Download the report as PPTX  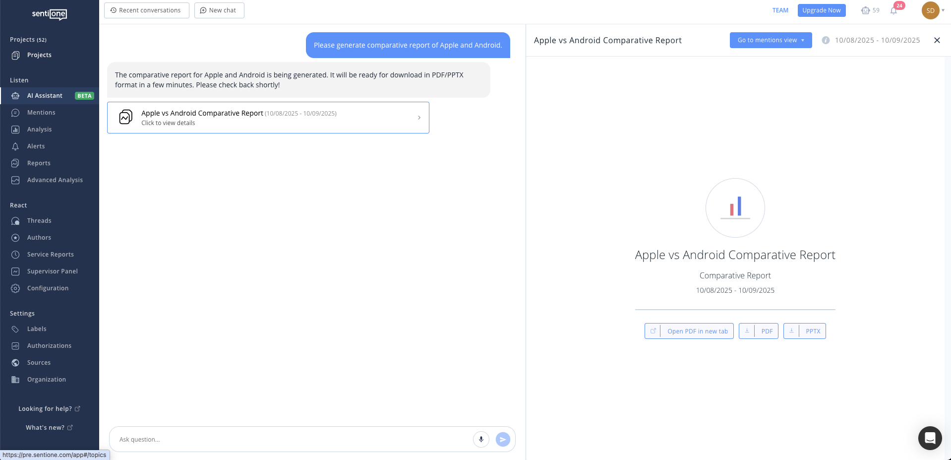coord(805,331)
